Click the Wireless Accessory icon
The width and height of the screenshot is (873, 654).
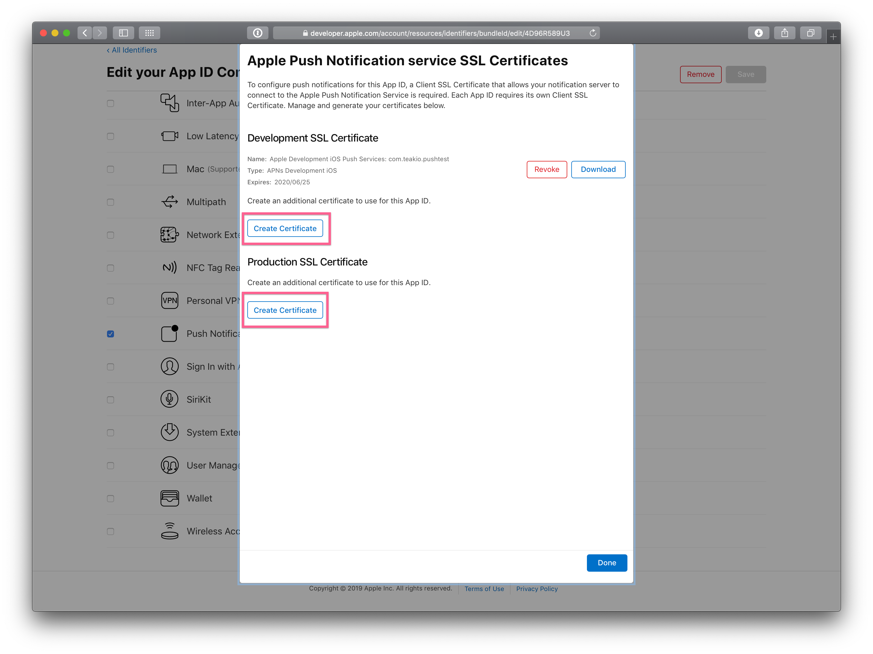coord(170,531)
